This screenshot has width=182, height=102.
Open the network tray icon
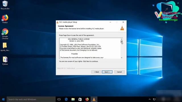pos(154,99)
